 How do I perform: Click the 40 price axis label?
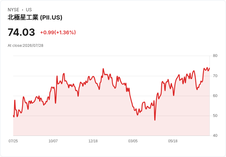(x=215, y=136)
